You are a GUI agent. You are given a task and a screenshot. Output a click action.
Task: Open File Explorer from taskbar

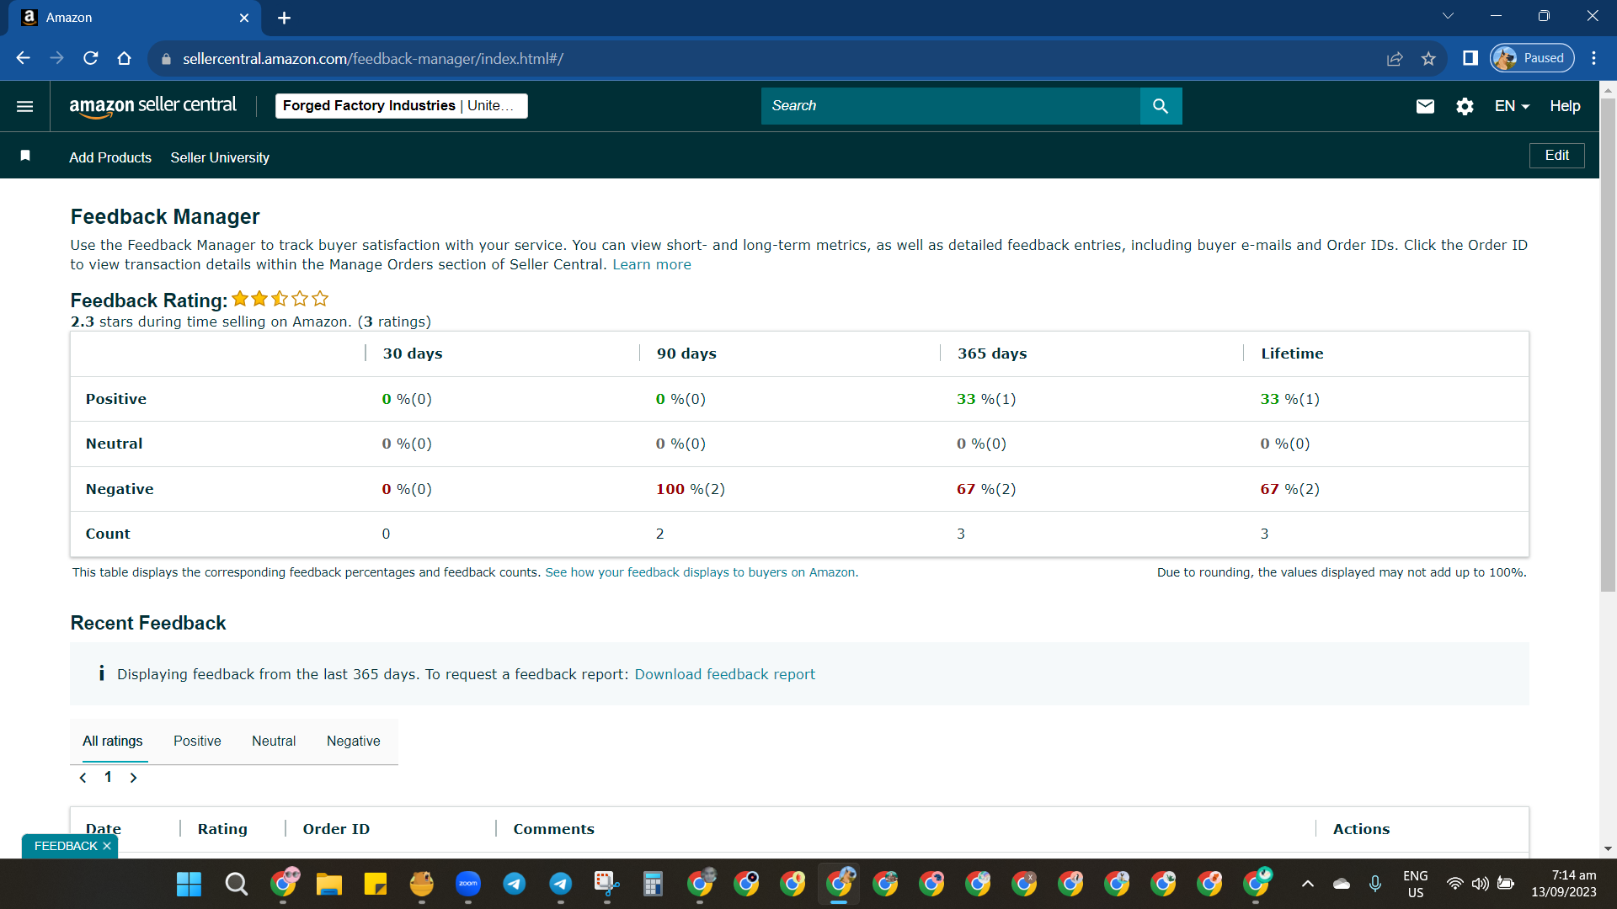click(x=329, y=884)
